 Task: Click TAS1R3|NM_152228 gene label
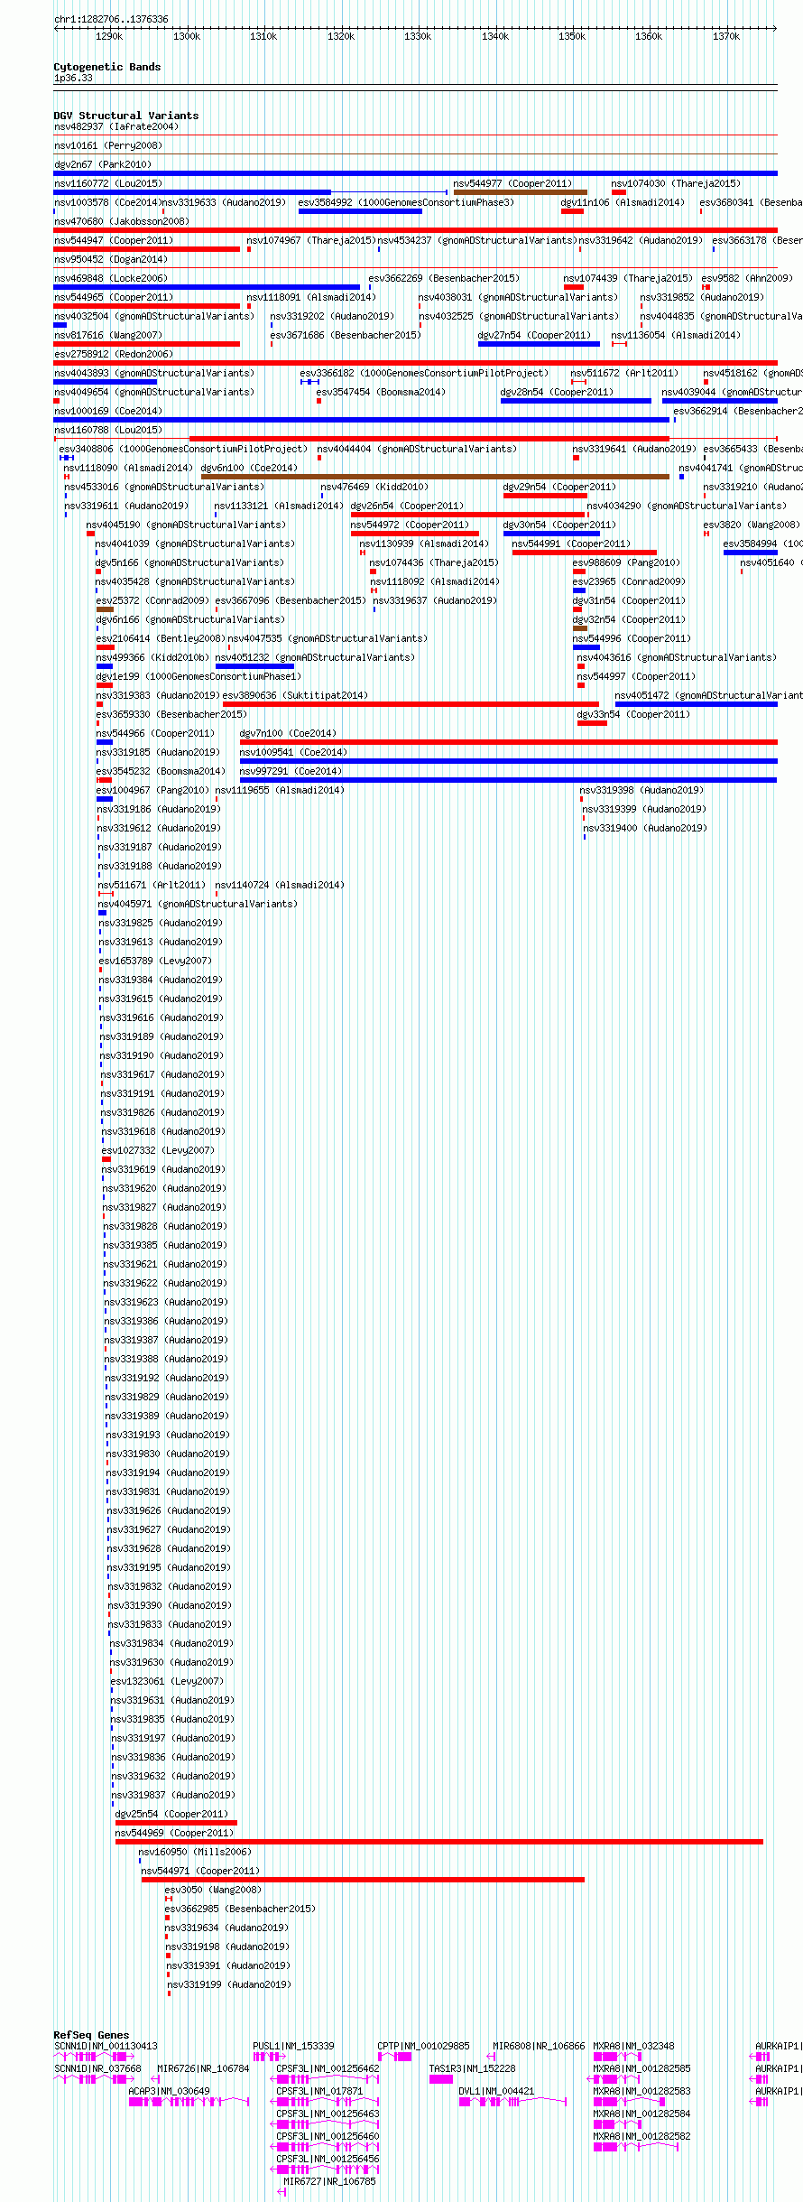click(472, 2069)
